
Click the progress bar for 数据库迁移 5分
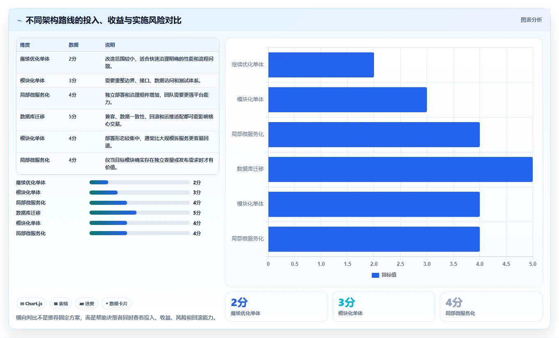point(139,213)
